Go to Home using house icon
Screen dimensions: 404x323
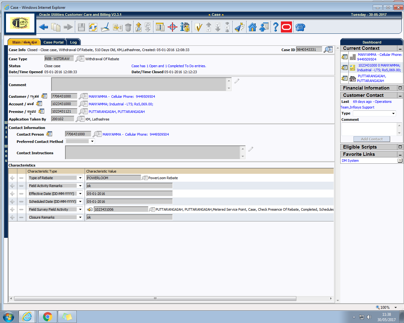coord(252,27)
